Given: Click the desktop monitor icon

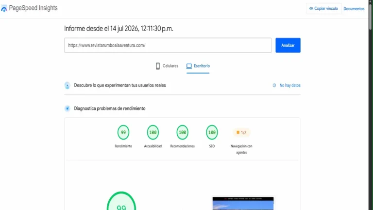Looking at the screenshot, I should (189, 66).
